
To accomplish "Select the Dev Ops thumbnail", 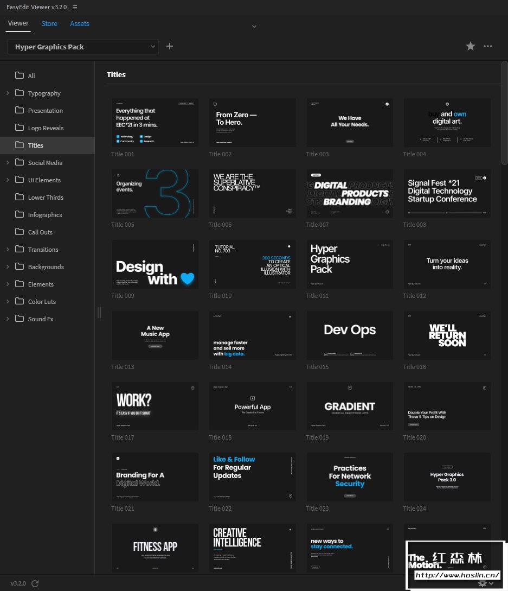I will point(350,335).
